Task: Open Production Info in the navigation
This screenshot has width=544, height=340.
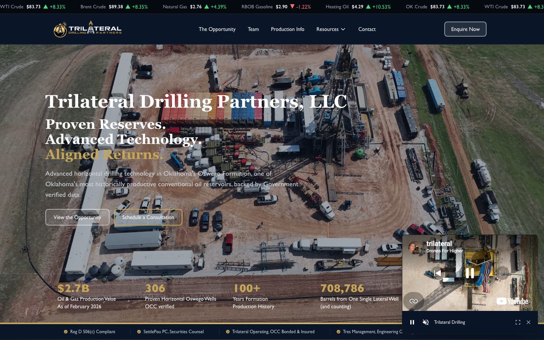Action: click(x=287, y=29)
